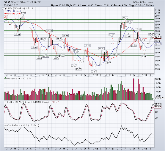Click the 16.18 moving average tag on axis
Image resolution: width=165 pixels, height=151 pixels.
(x=158, y=44)
